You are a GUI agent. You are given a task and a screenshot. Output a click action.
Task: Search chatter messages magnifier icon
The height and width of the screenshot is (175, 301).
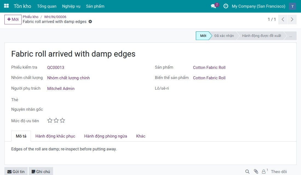(247, 171)
